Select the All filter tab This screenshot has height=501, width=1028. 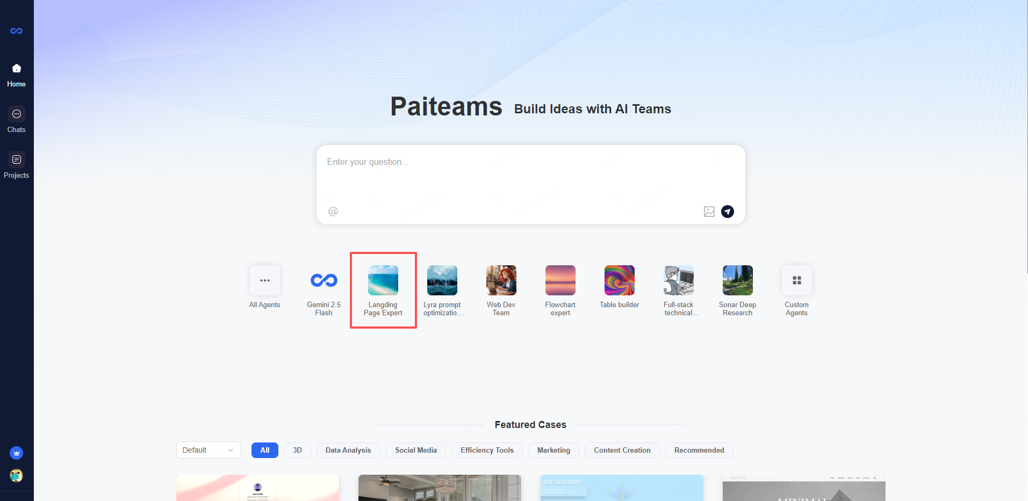[x=264, y=450]
